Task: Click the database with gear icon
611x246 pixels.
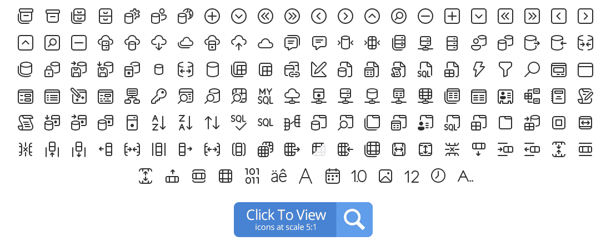Action: tap(132, 16)
